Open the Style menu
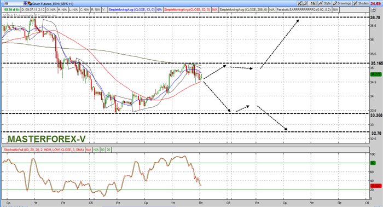Viewport: 383px width, 207px height. (x=324, y=3)
